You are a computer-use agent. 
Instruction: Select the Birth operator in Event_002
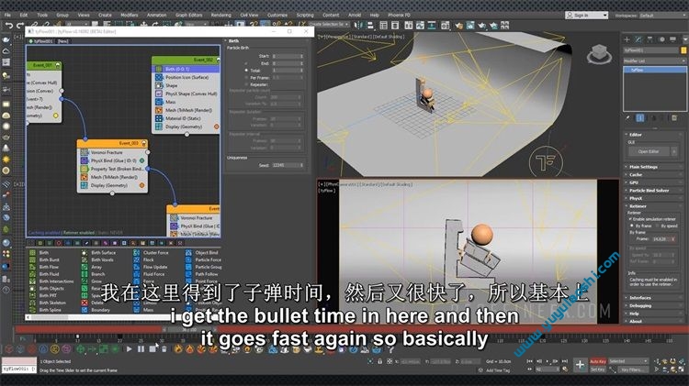(186, 69)
